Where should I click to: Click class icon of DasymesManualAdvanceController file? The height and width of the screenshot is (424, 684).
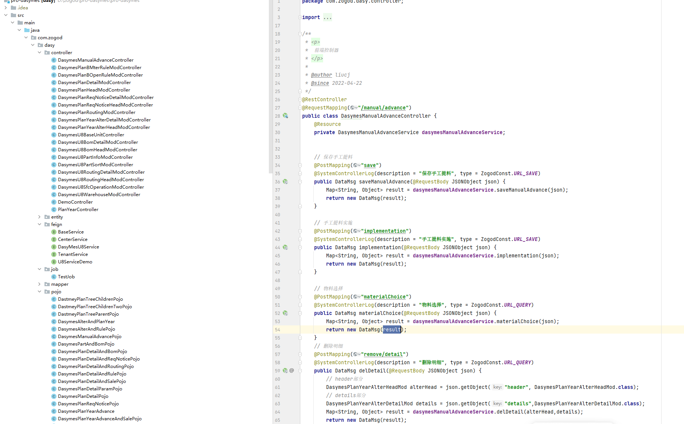(54, 60)
